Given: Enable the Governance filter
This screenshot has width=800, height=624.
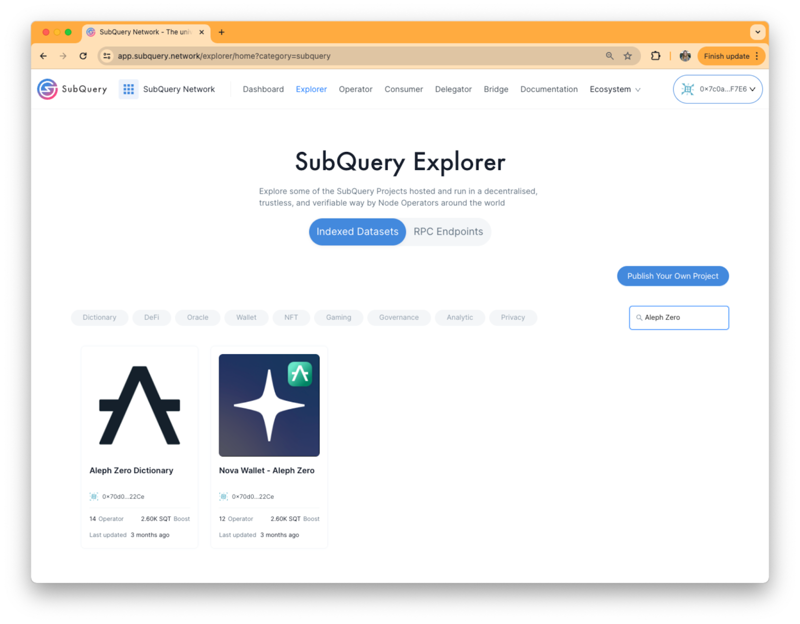Looking at the screenshot, I should tap(398, 317).
